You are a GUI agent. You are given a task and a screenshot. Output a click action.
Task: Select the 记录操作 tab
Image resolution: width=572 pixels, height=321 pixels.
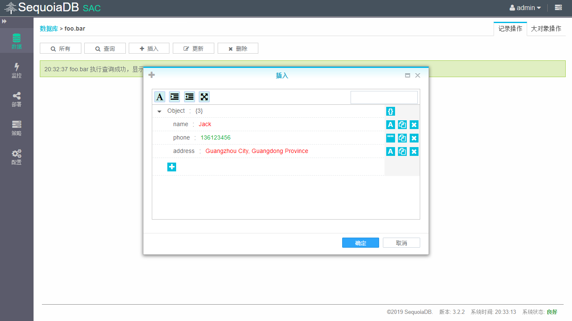(x=510, y=28)
